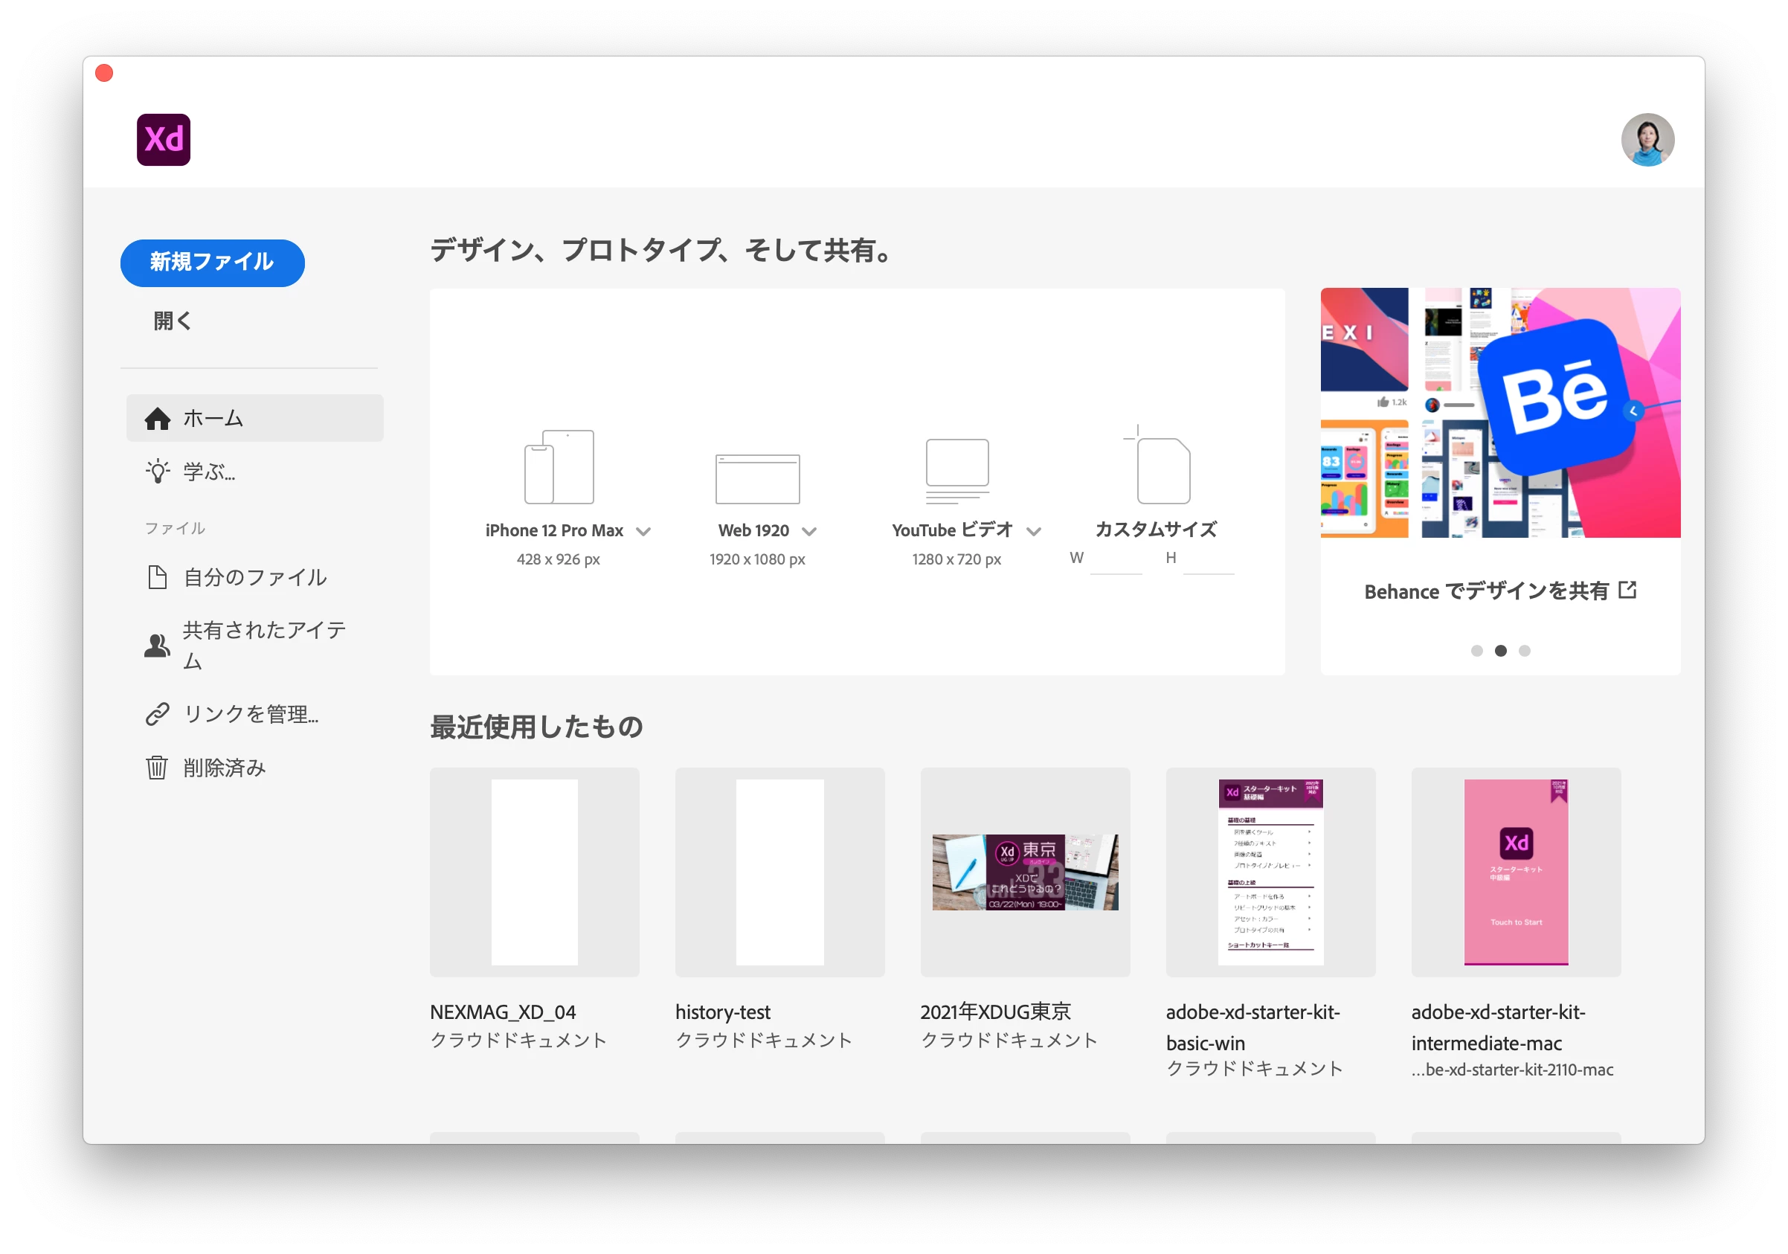Open 自分のファイル in sidebar

(x=254, y=578)
